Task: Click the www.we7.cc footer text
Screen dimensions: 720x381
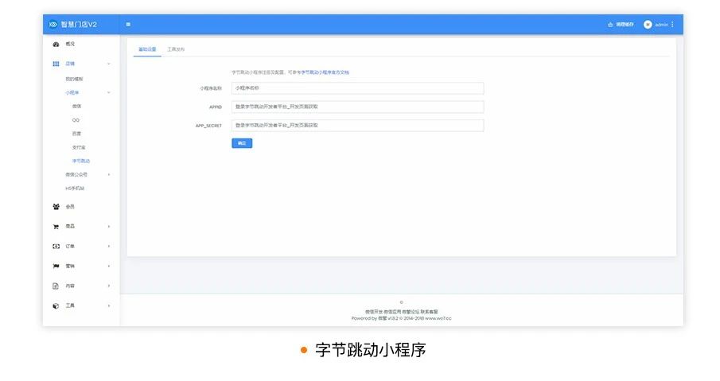Action: [438, 318]
